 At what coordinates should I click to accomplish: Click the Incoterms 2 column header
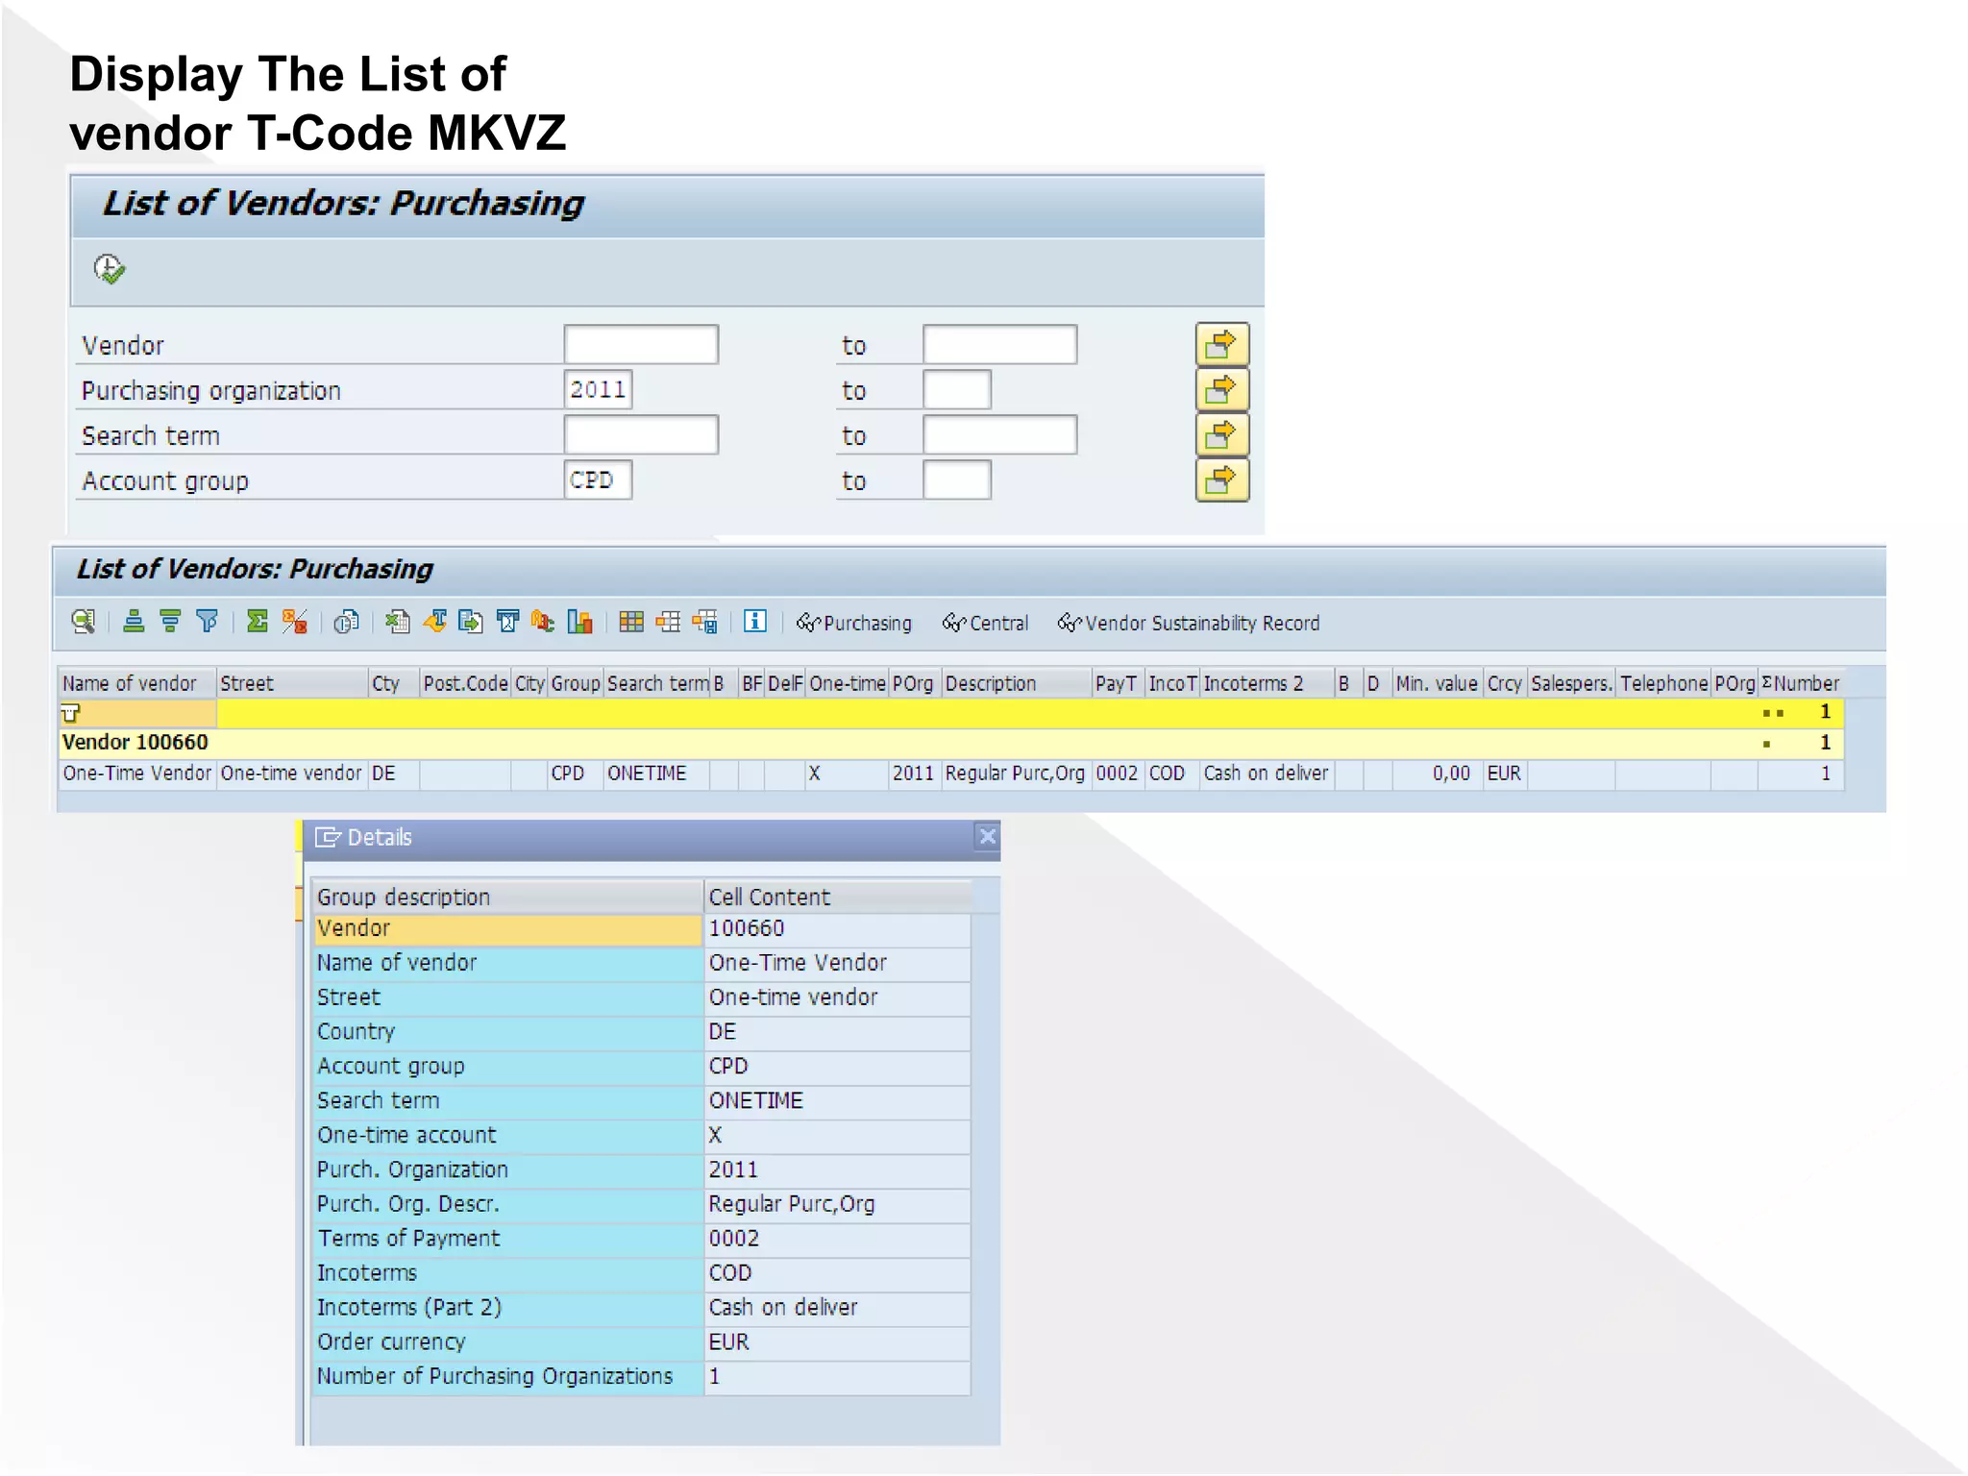(1267, 683)
